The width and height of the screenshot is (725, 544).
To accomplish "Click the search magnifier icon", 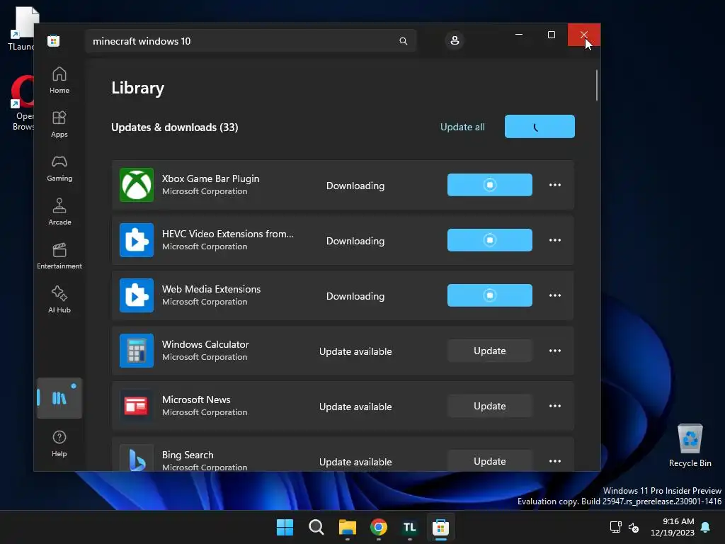I will 403,41.
